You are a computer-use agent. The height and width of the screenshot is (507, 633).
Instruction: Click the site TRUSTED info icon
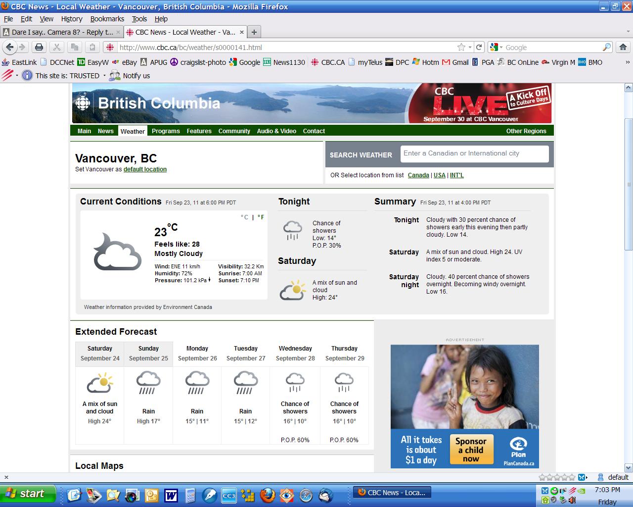pyautogui.click(x=27, y=75)
